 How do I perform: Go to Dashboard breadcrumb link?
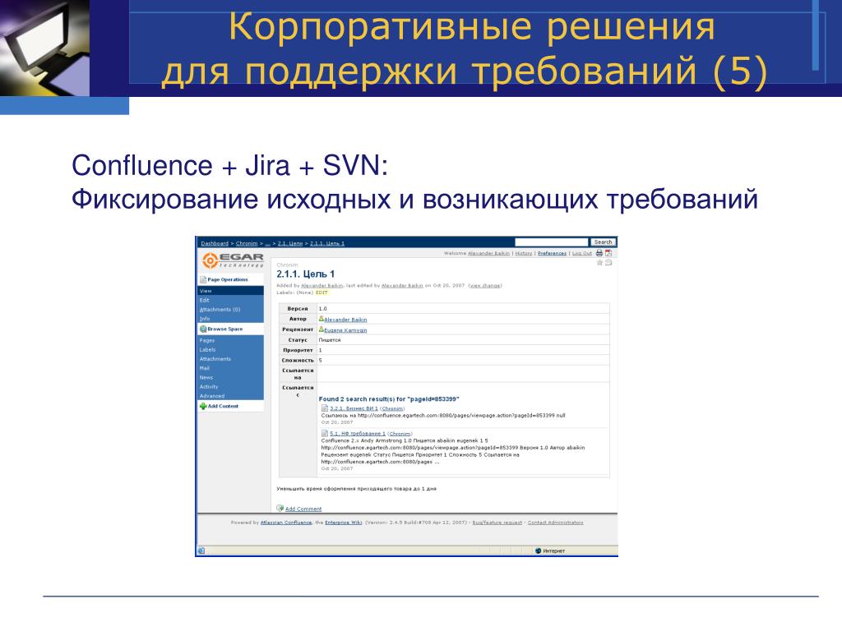pos(215,243)
